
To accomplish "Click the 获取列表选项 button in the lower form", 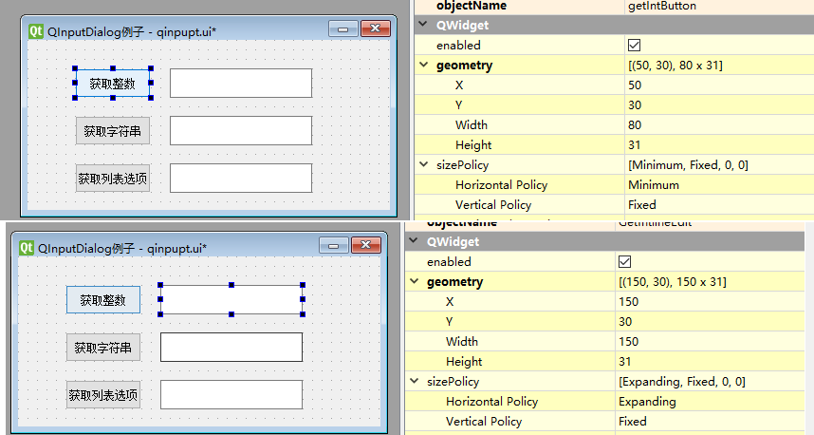I will (x=102, y=395).
